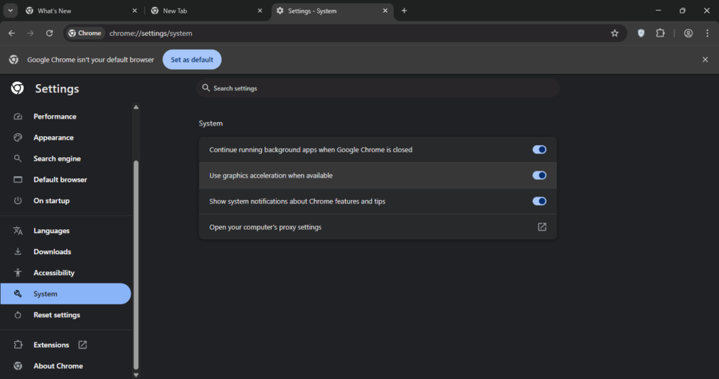Viewport: 719px width, 379px height.
Task: Click the shield extension icon in toolbar
Action: [x=641, y=33]
